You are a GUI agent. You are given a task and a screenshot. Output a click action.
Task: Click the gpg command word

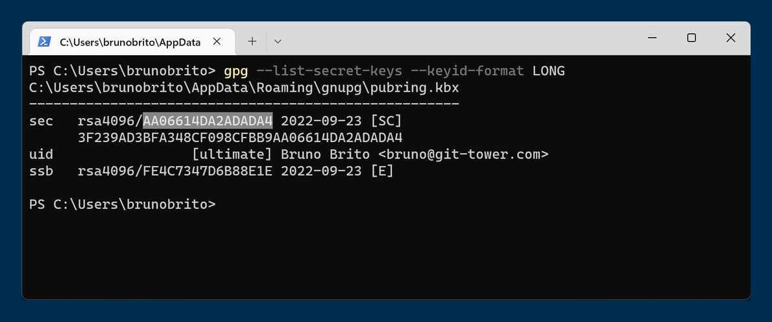[x=235, y=70]
